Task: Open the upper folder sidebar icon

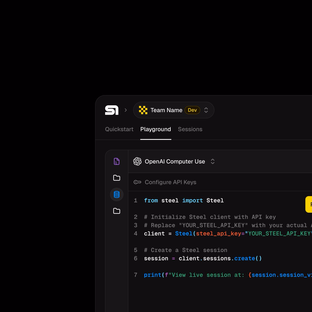Action: [117, 178]
